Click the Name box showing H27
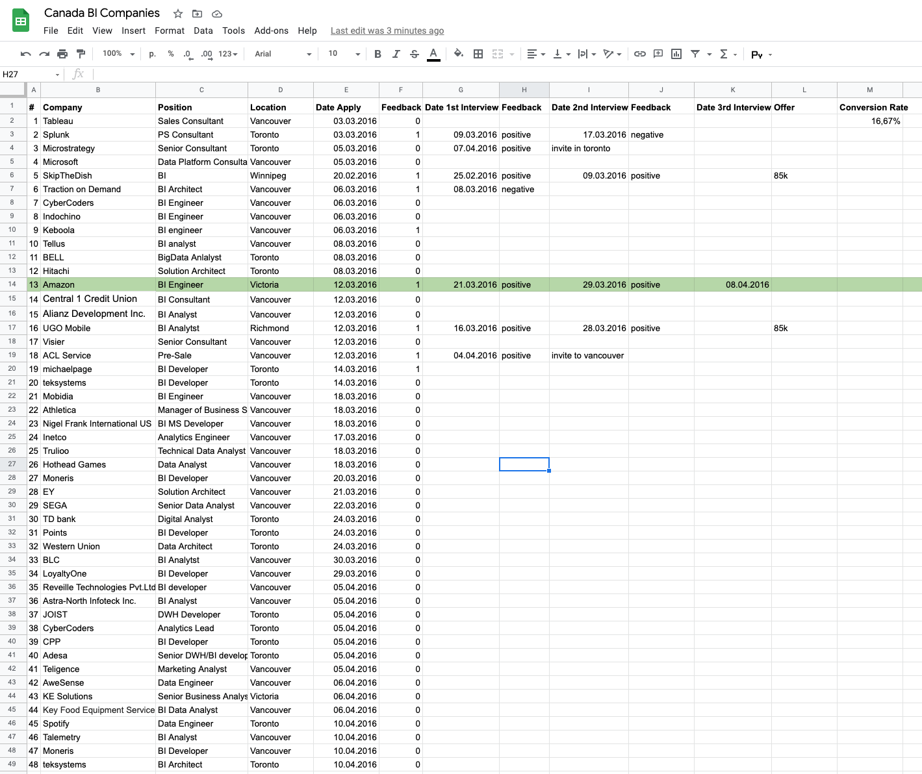The width and height of the screenshot is (922, 774). click(x=31, y=74)
